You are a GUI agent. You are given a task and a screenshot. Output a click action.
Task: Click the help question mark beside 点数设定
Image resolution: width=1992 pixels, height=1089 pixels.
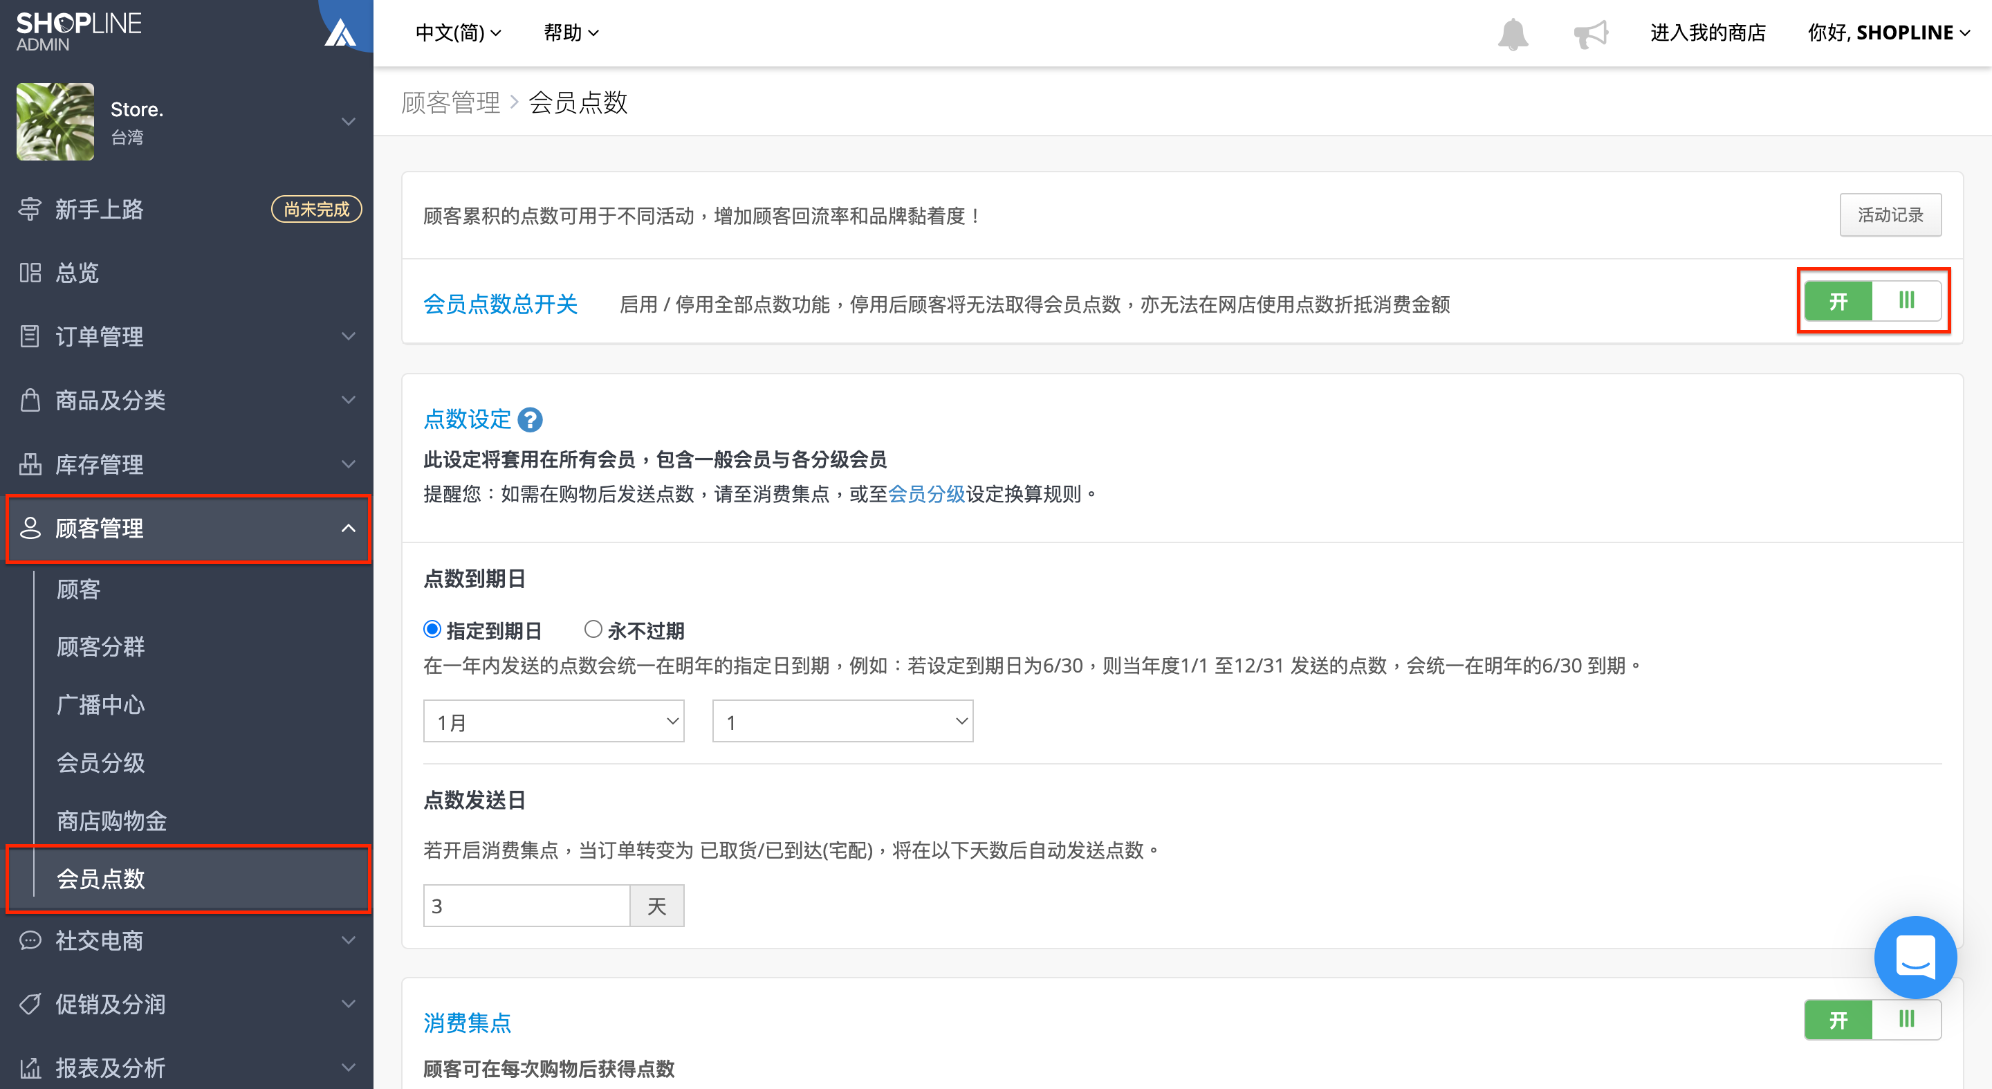pyautogui.click(x=530, y=420)
